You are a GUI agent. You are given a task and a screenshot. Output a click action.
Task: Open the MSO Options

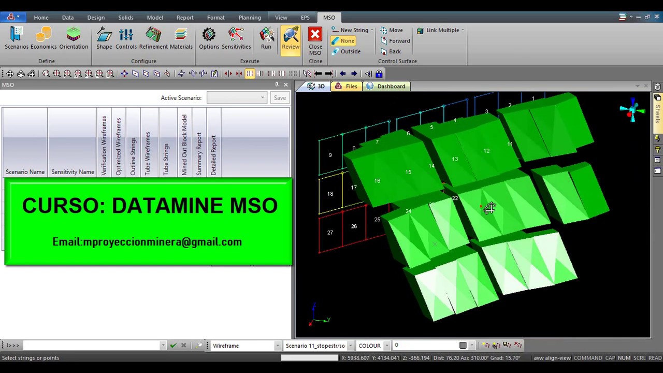pyautogui.click(x=209, y=39)
